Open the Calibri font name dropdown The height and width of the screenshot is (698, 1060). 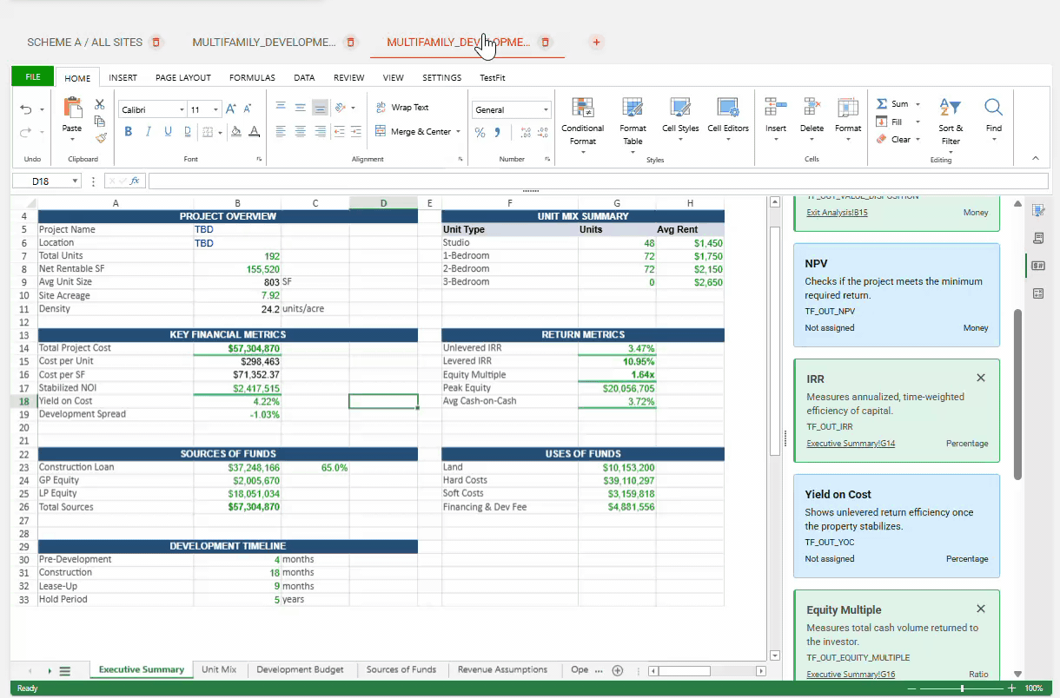click(x=182, y=110)
